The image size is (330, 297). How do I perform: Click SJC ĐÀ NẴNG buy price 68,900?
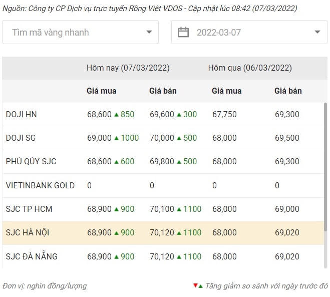[99, 256]
